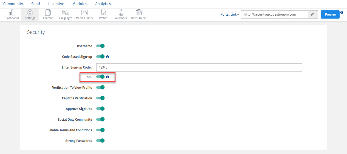Click the pencil edit icon beside portal URL

click(x=313, y=14)
